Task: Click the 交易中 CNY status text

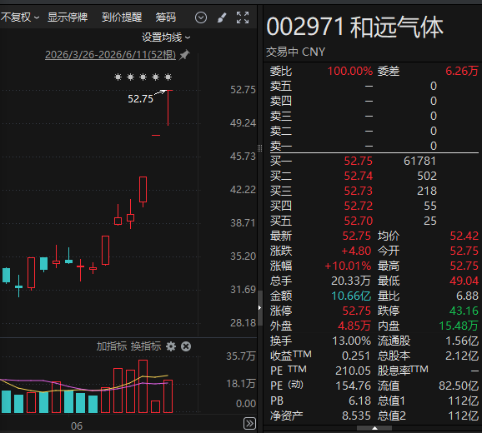Action: (x=295, y=52)
